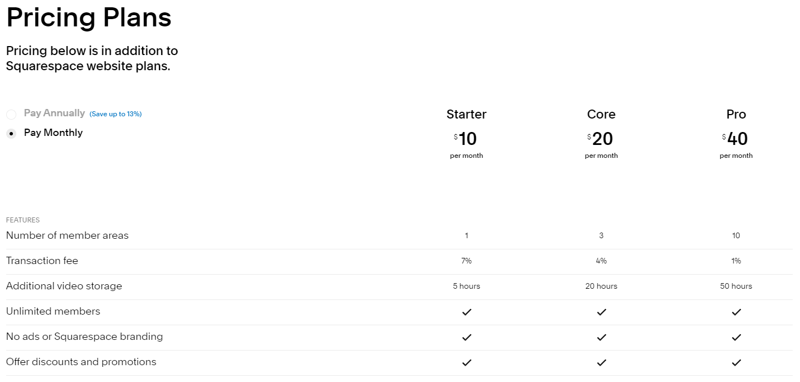Screen dimensions: 800x382
Task: Click Starter checkmark for Unlimited members
Action: tap(466, 312)
